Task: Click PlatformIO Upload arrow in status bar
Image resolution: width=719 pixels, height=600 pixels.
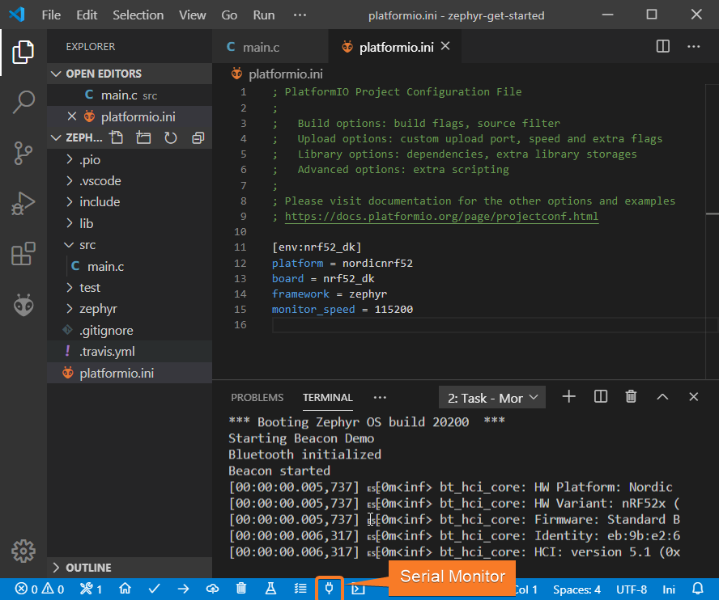Action: [183, 589]
